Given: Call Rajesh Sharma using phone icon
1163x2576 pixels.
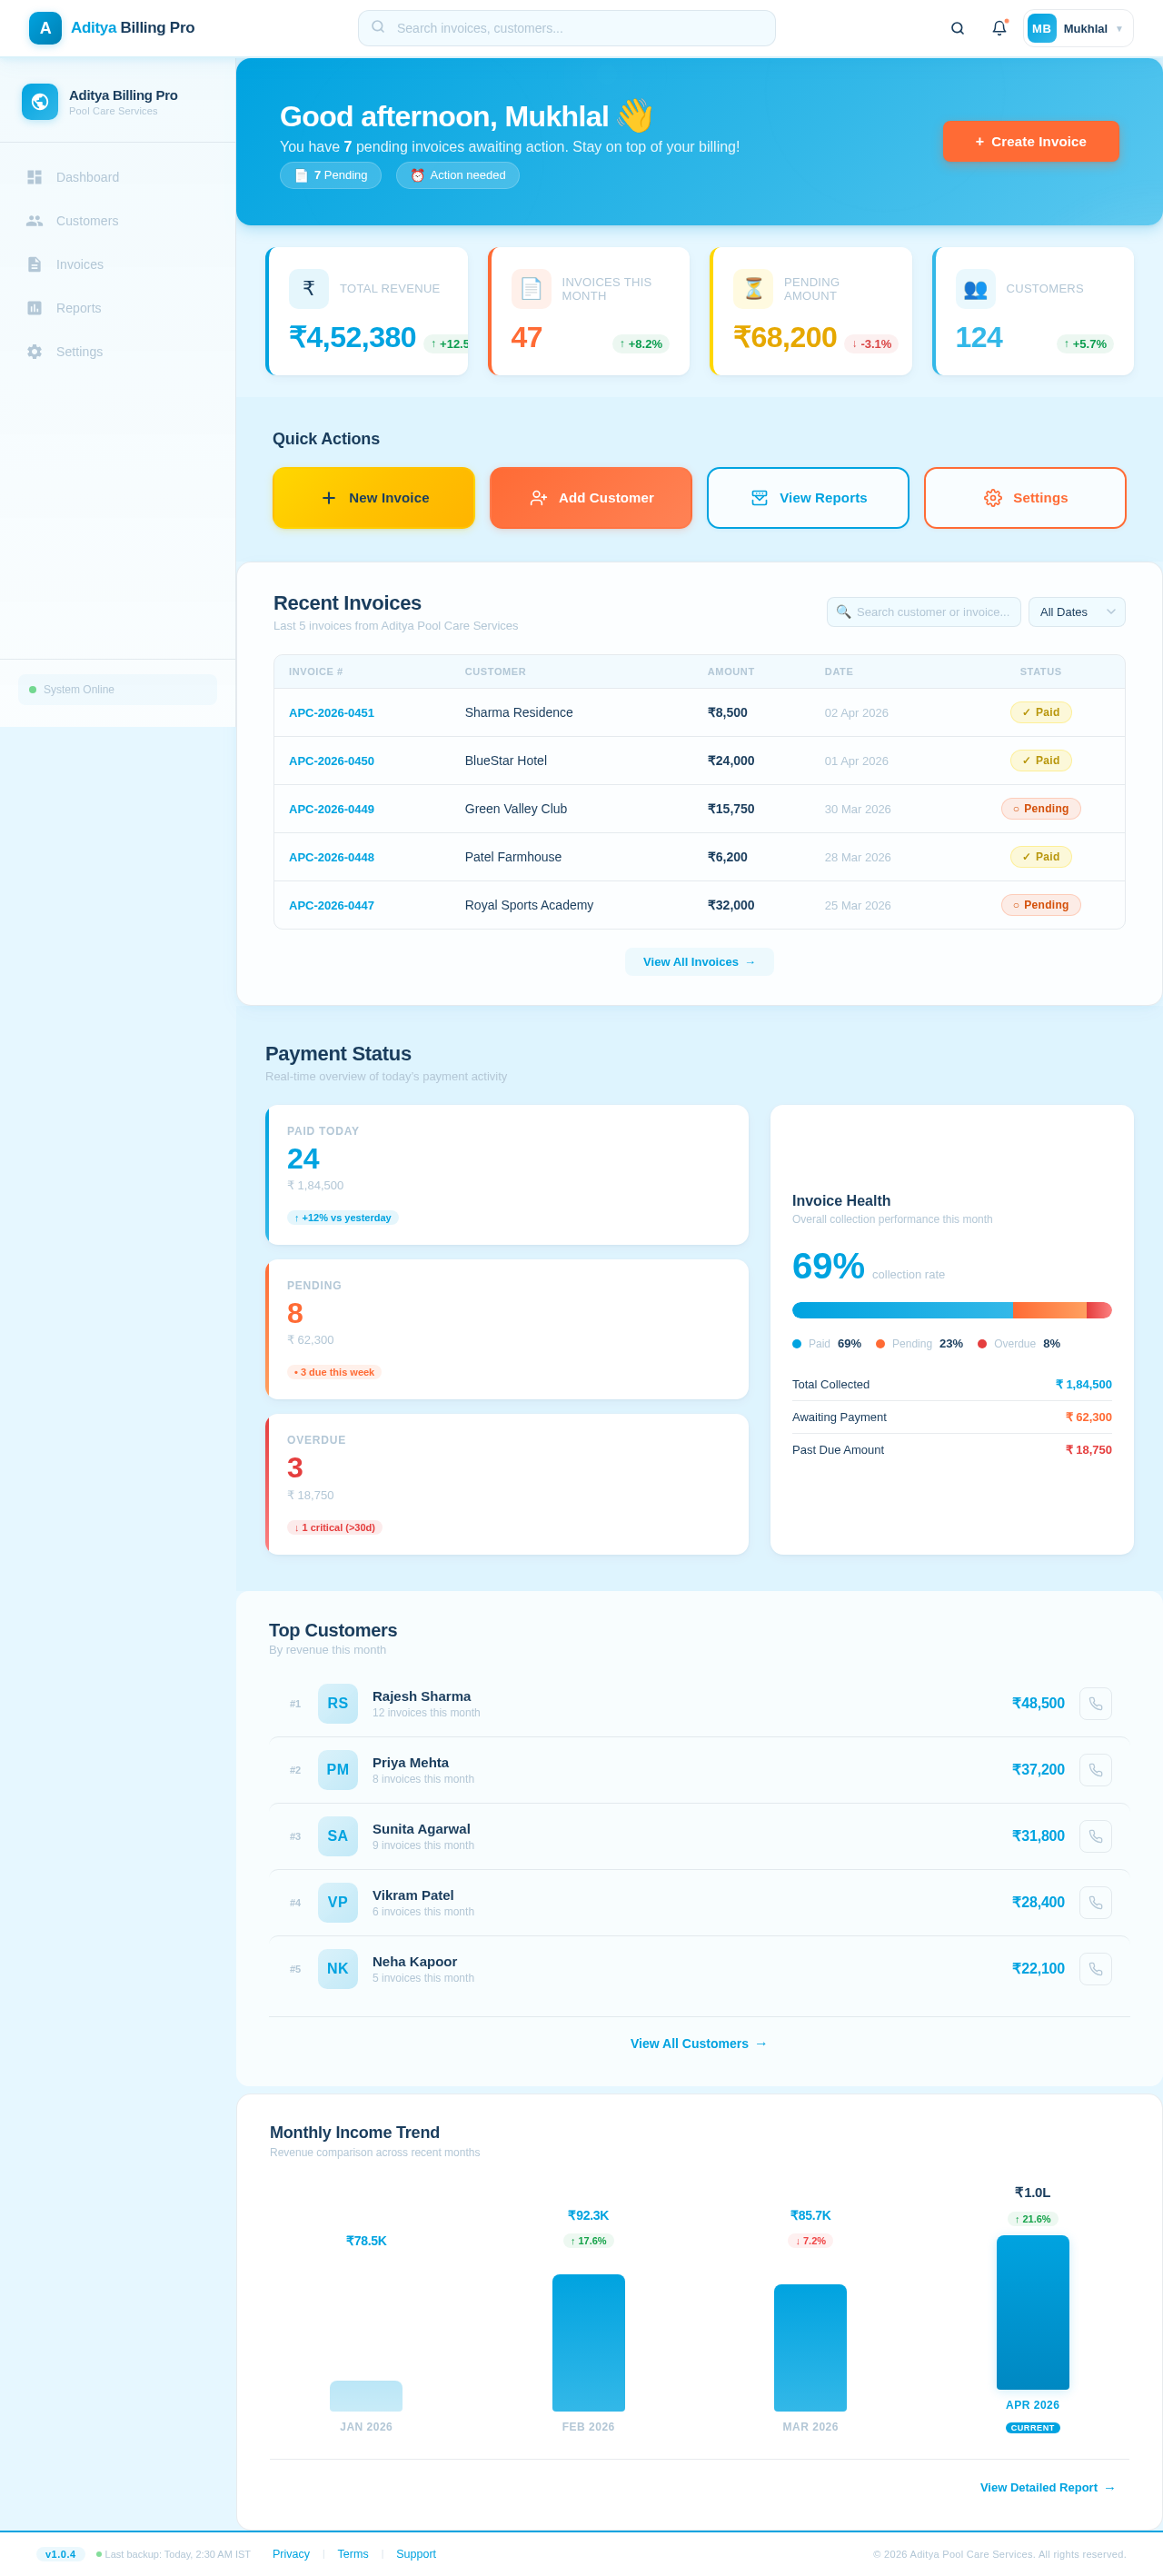Looking at the screenshot, I should click(x=1095, y=1703).
